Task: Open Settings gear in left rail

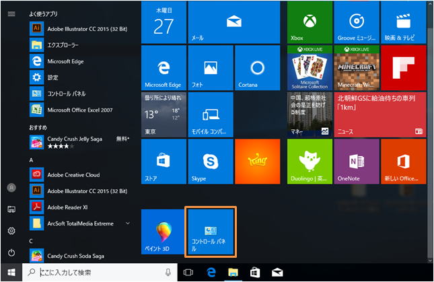Action: pos(11,231)
